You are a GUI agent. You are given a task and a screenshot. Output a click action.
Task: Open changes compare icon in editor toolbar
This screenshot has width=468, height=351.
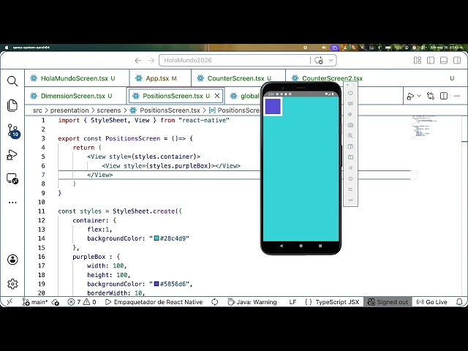tap(431, 96)
